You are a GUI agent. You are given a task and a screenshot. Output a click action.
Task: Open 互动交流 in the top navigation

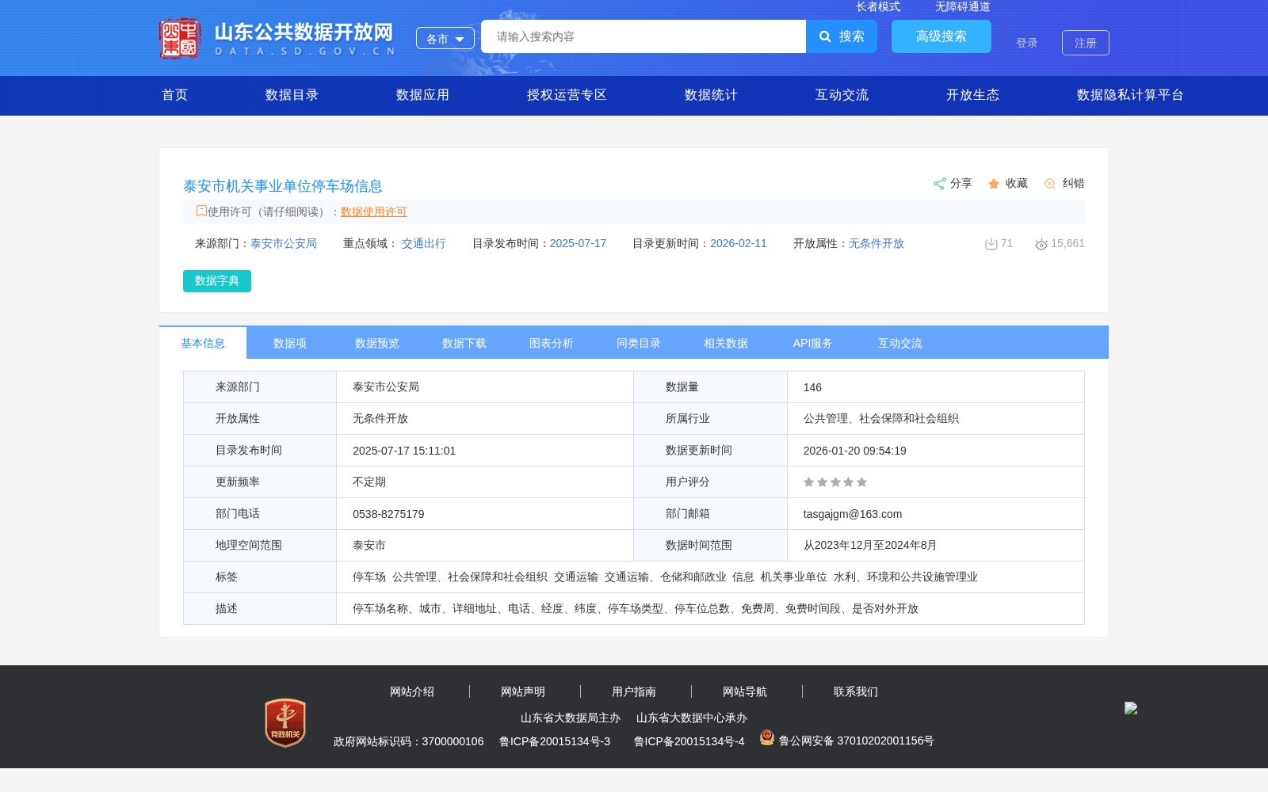coord(842,95)
